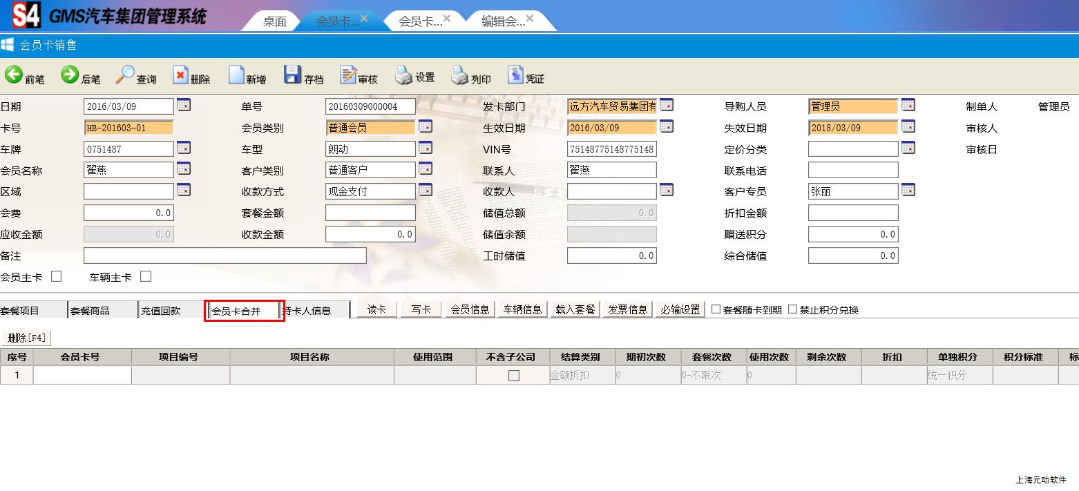1079x491 pixels.
Task: Switch to the 桌面 tab
Action: [274, 21]
